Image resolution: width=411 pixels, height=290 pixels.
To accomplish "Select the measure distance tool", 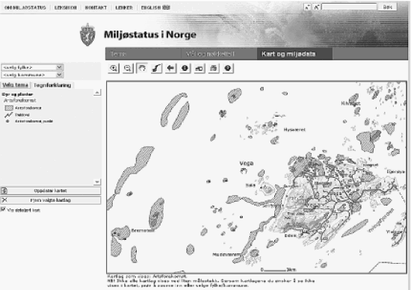I will pos(200,69).
